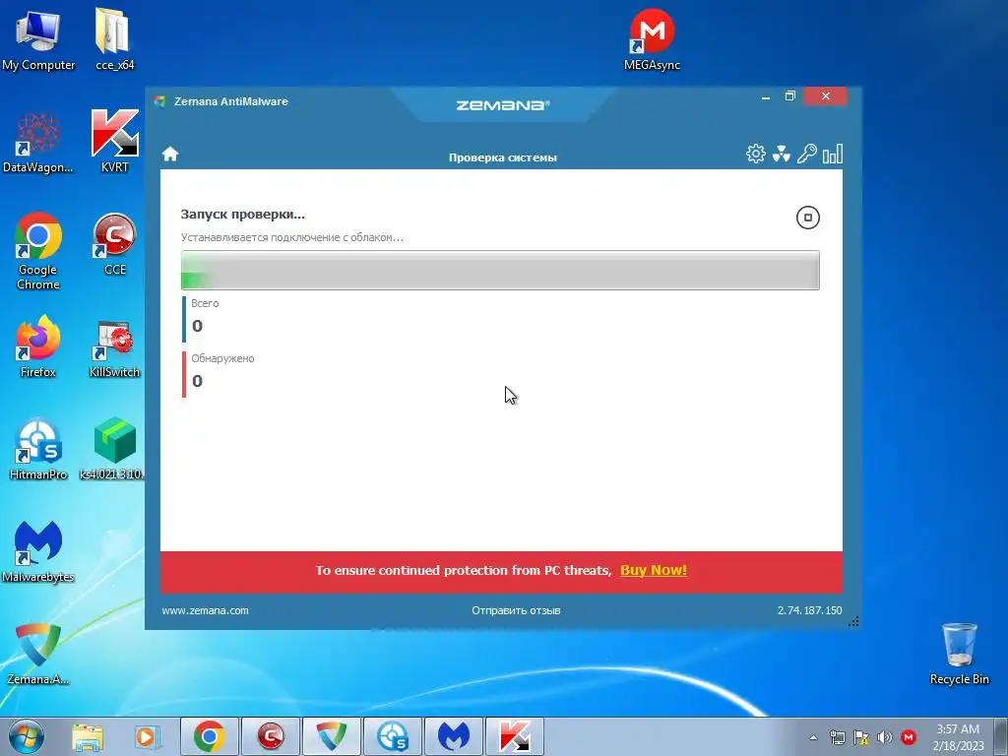Open Zemana AntiMalware desktop shortcut
1008x756 pixels.
tap(38, 654)
